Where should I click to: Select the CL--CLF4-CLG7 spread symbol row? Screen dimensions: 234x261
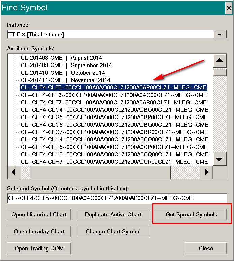[114, 132]
